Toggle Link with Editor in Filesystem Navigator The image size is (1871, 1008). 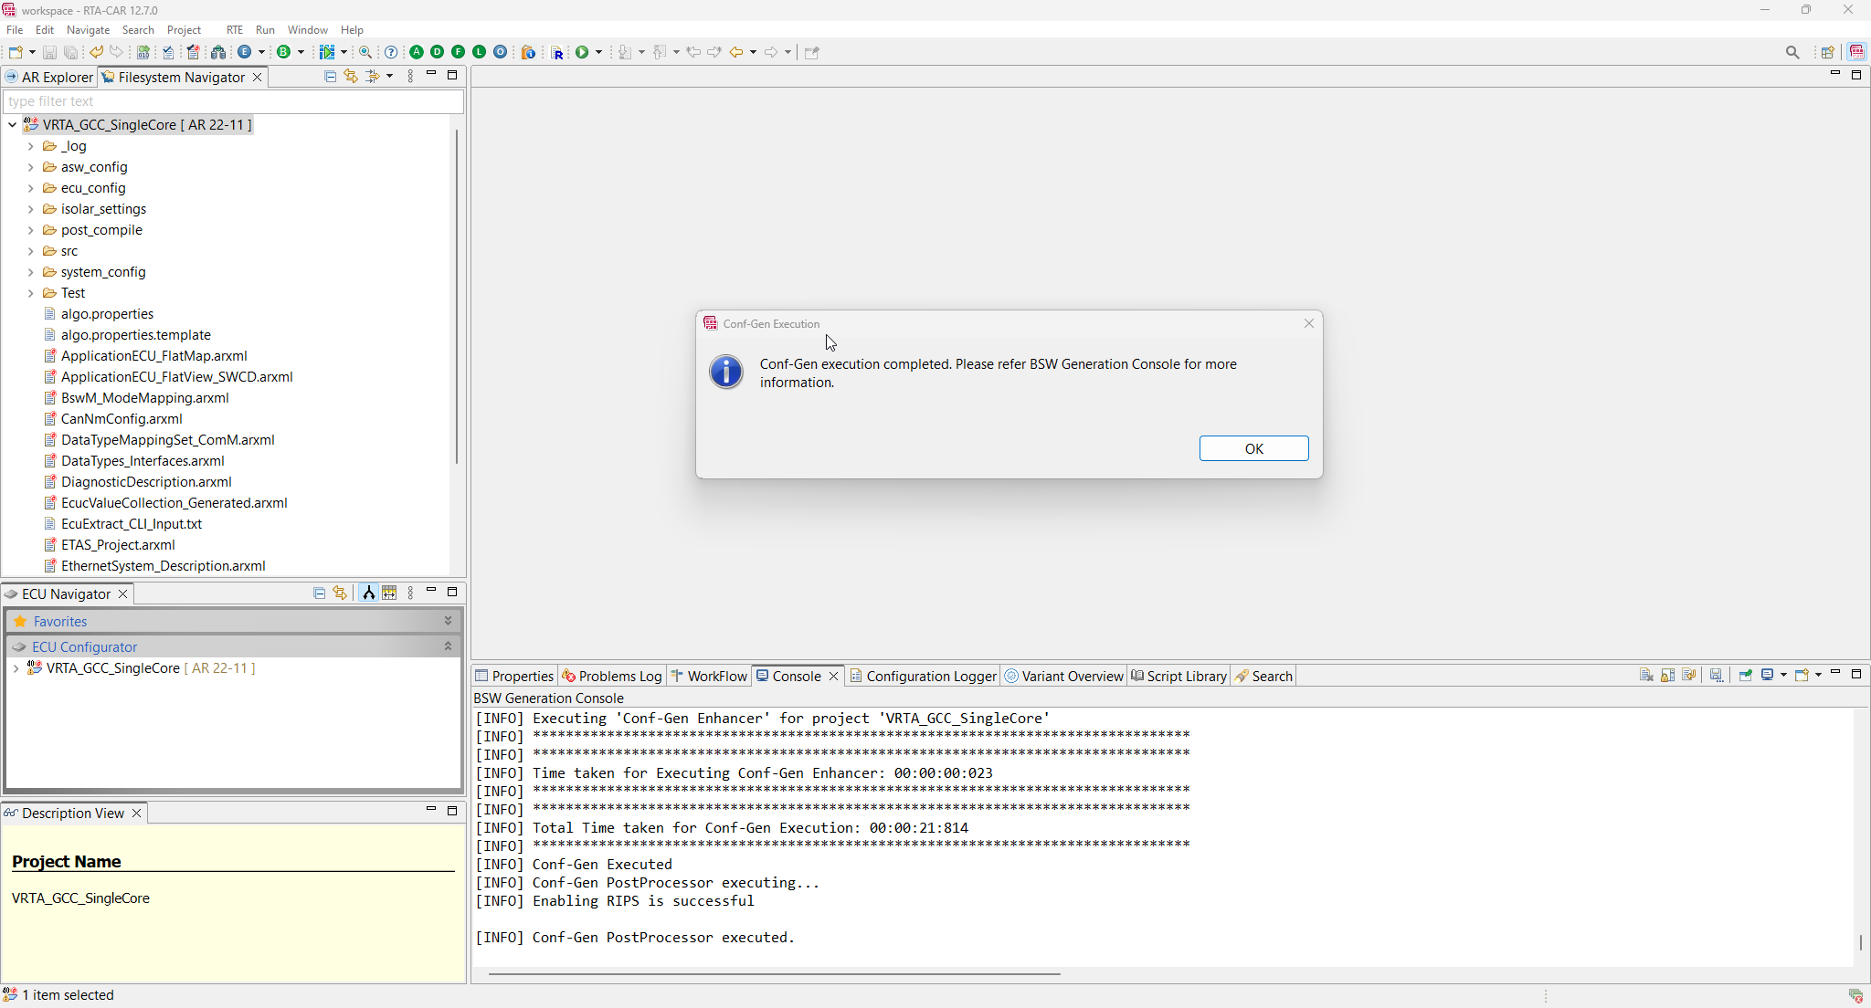point(351,77)
